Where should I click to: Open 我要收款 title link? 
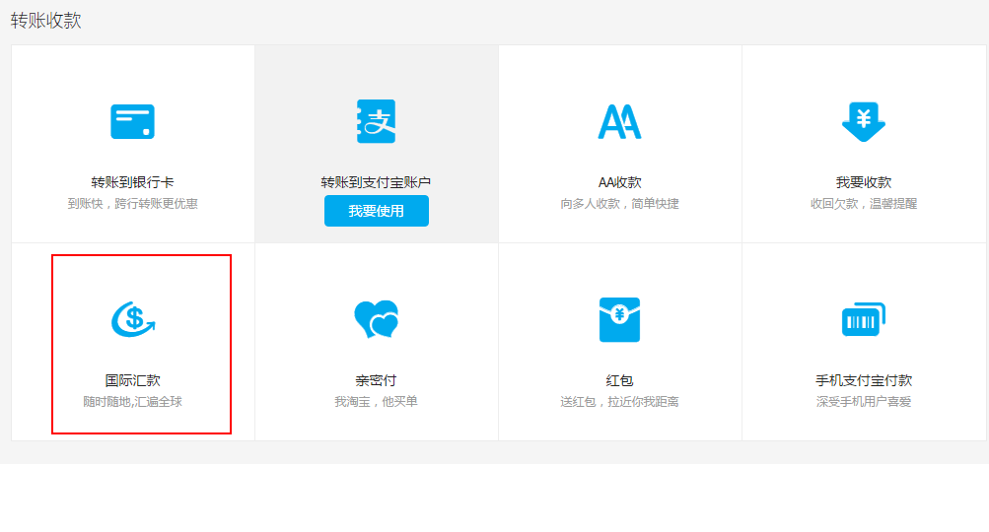[x=864, y=182]
